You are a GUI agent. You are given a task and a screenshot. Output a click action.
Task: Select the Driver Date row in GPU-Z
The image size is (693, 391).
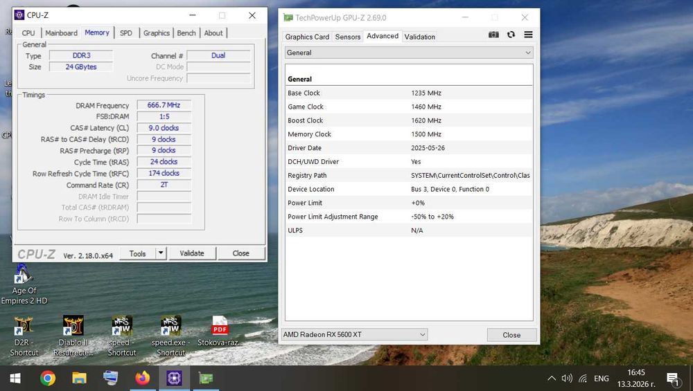tap(409, 148)
